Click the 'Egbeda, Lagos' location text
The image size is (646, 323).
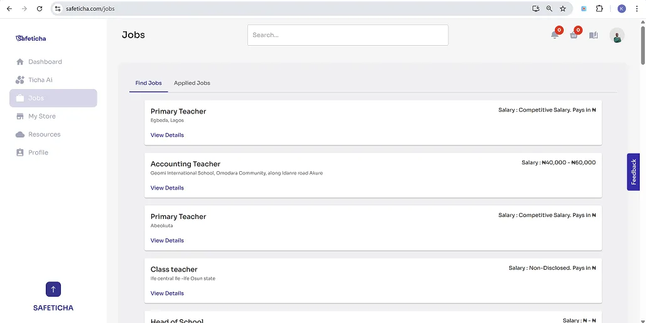(167, 120)
